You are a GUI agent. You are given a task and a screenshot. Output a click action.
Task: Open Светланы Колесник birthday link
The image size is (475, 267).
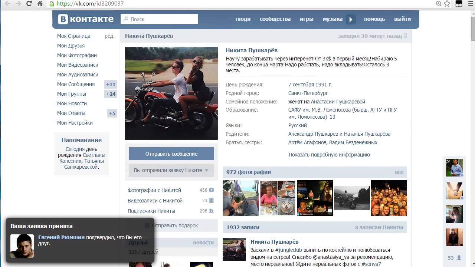(82, 158)
